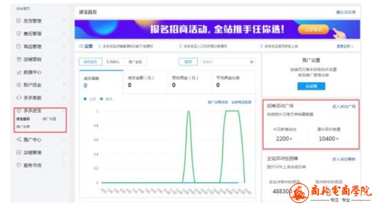Viewport: 375px width, 207px height.
Task: Toggle the blue 今天 legend marker
Action: click(x=85, y=99)
